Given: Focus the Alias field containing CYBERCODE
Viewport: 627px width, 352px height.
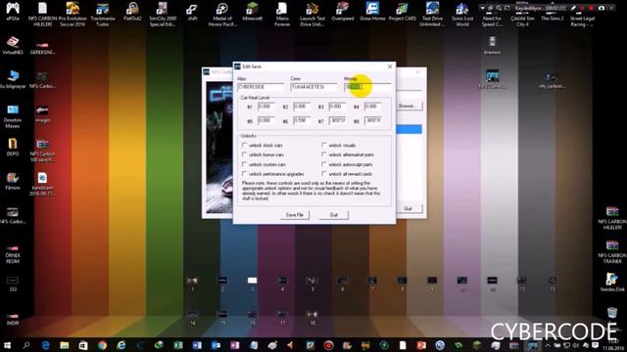Looking at the screenshot, I should click(261, 87).
